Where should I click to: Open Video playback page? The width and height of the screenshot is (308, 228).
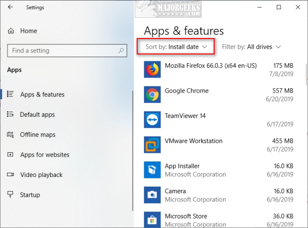click(41, 175)
